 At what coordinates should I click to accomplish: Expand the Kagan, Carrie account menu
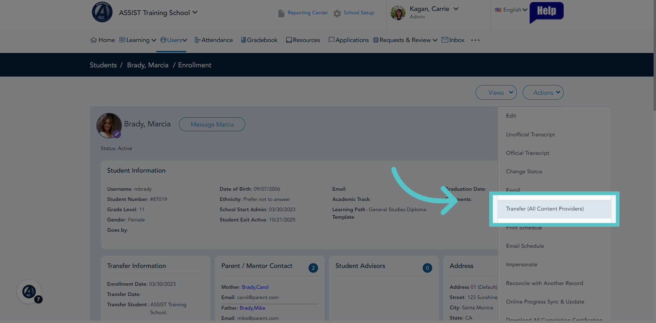coord(456,9)
